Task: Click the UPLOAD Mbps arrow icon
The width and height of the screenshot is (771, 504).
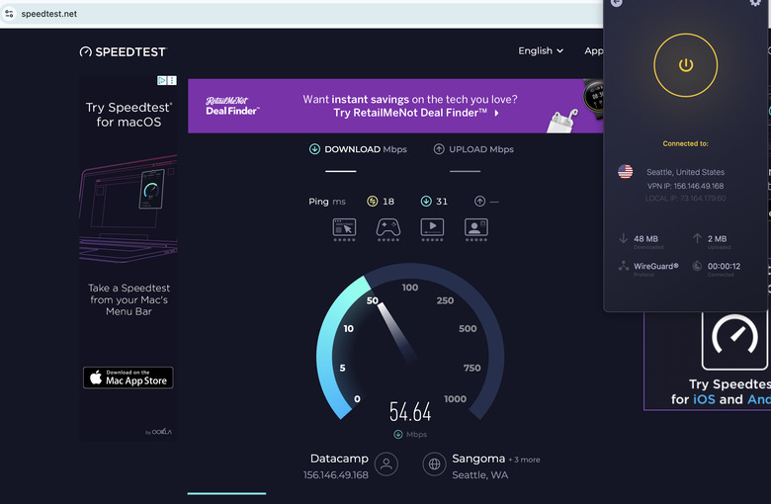Action: tap(439, 149)
